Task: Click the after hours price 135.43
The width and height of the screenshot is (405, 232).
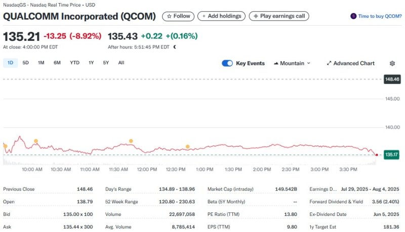Action: click(x=123, y=36)
